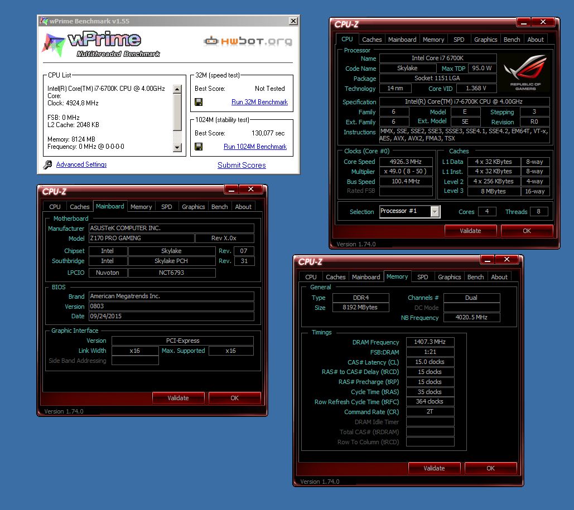This screenshot has width=574, height=510.
Task: Switch to Caches tab in Mainboard window
Action: [79, 207]
